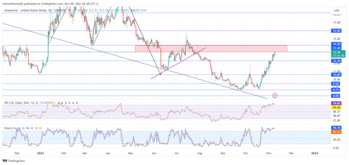Image resolution: width=349 pixels, height=165 pixels.
Task: Click the Sep label on time axis
Action: pos(223,153)
